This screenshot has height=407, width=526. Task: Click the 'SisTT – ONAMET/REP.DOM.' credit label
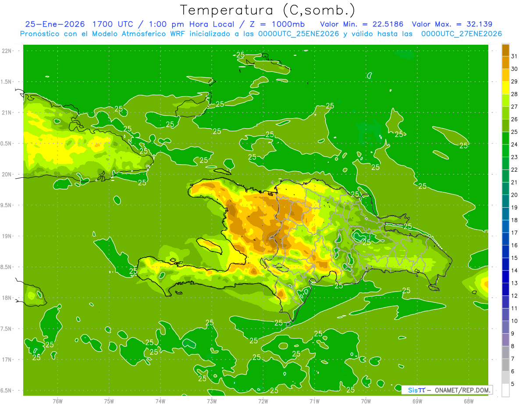pos(447,390)
